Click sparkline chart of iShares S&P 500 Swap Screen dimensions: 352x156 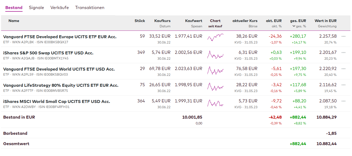point(215,54)
